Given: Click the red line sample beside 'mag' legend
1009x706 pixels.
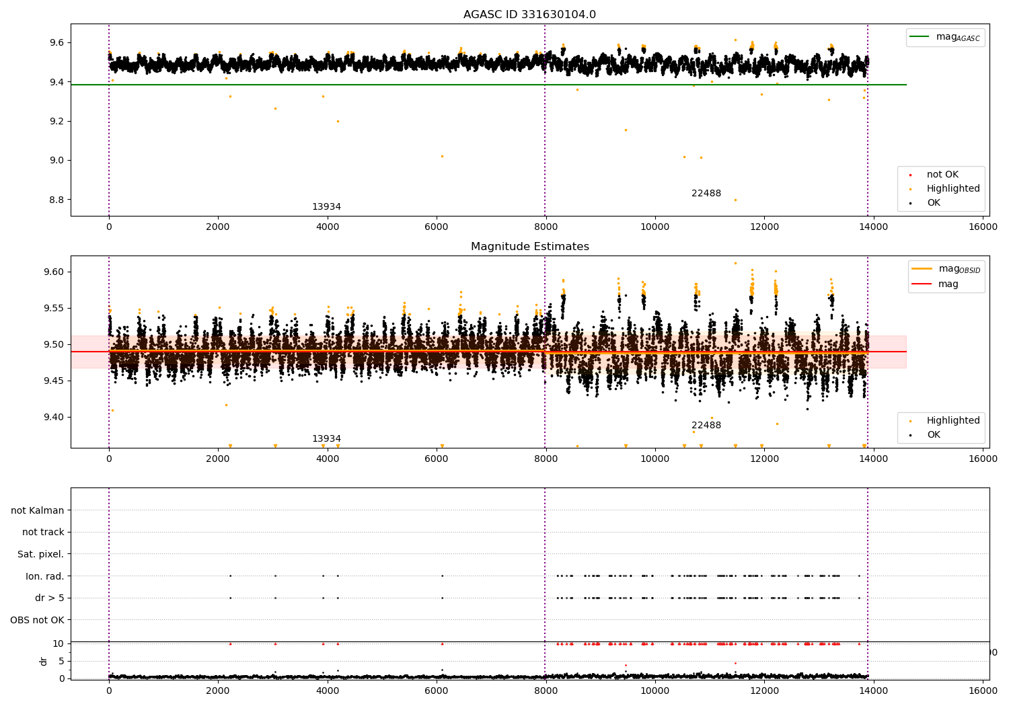Looking at the screenshot, I should [x=922, y=284].
